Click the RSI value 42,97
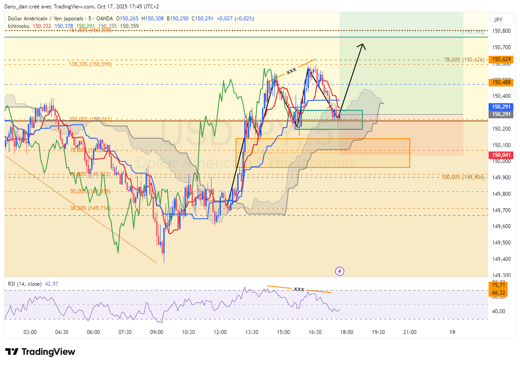Screen dimensions: 520x365 pyautogui.click(x=51, y=284)
